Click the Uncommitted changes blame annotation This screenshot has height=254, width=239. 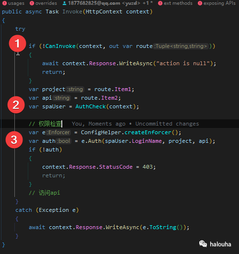click(167, 124)
